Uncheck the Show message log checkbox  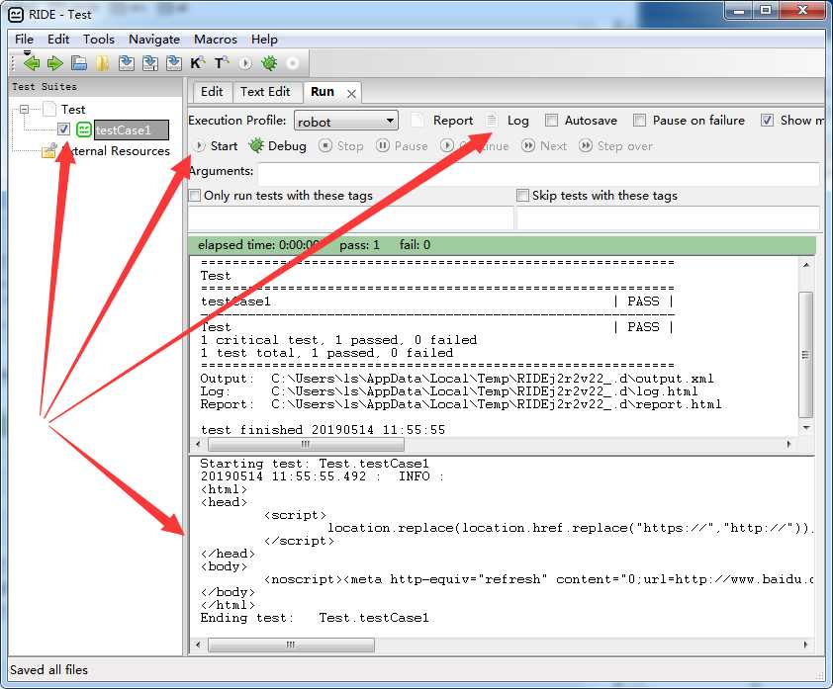pyautogui.click(x=767, y=121)
